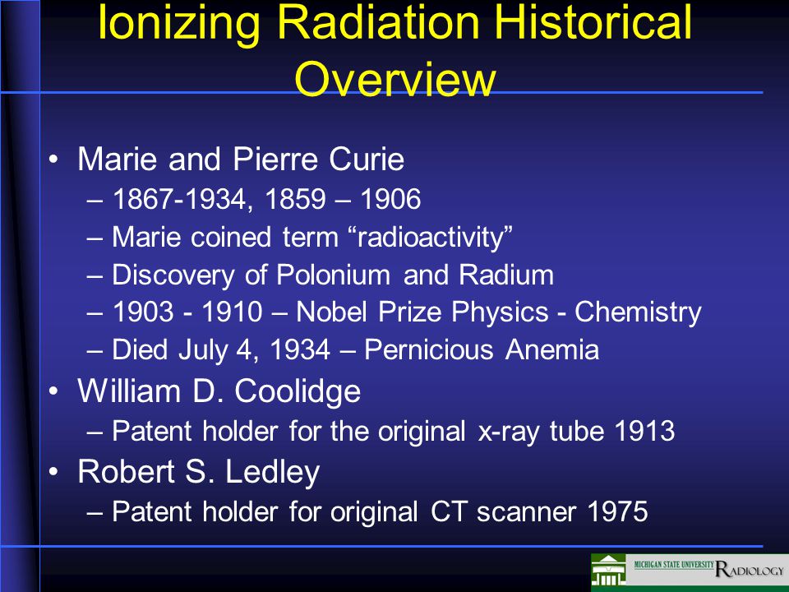Click the "Robert S. Ledley" bullet
789x592 pixels.
coord(199,472)
